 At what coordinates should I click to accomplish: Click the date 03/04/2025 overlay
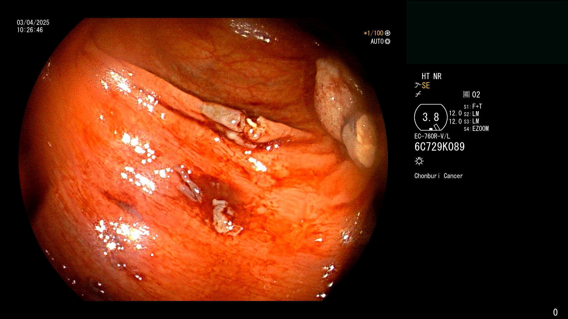(x=33, y=22)
